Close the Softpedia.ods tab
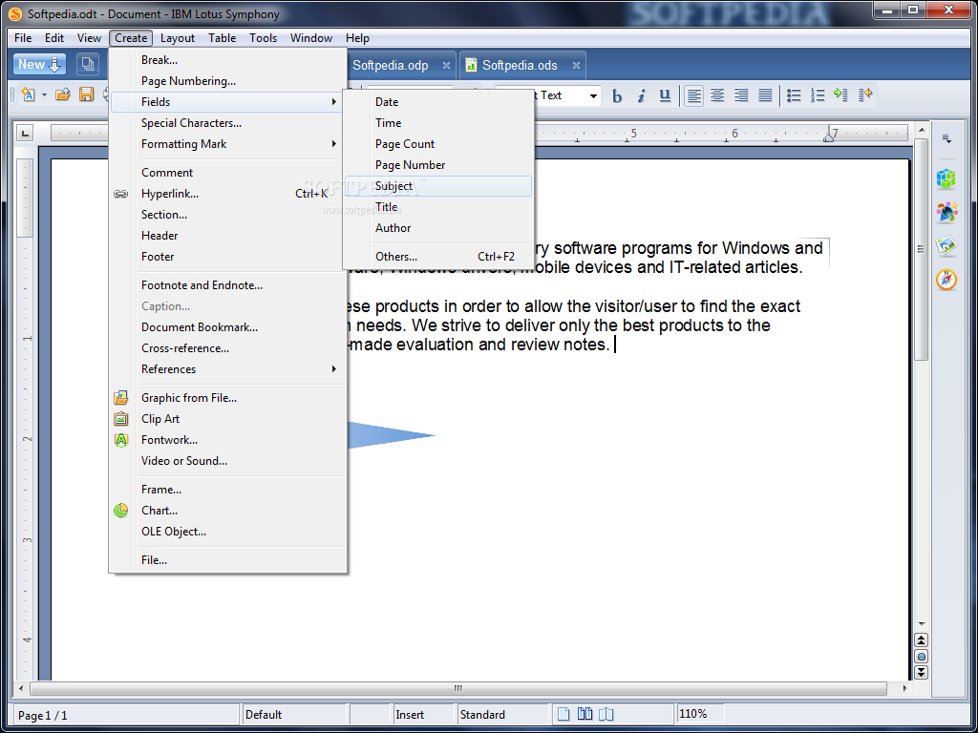Image resolution: width=978 pixels, height=733 pixels. pyautogui.click(x=576, y=65)
